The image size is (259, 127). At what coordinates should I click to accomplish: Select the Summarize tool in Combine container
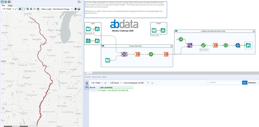tap(215, 45)
